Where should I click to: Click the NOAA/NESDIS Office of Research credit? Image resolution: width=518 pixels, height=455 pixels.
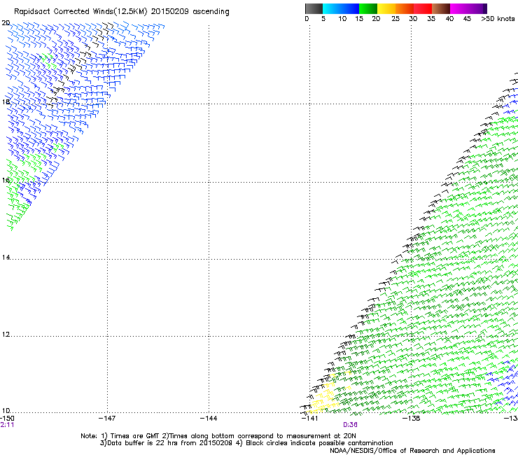pyautogui.click(x=412, y=451)
